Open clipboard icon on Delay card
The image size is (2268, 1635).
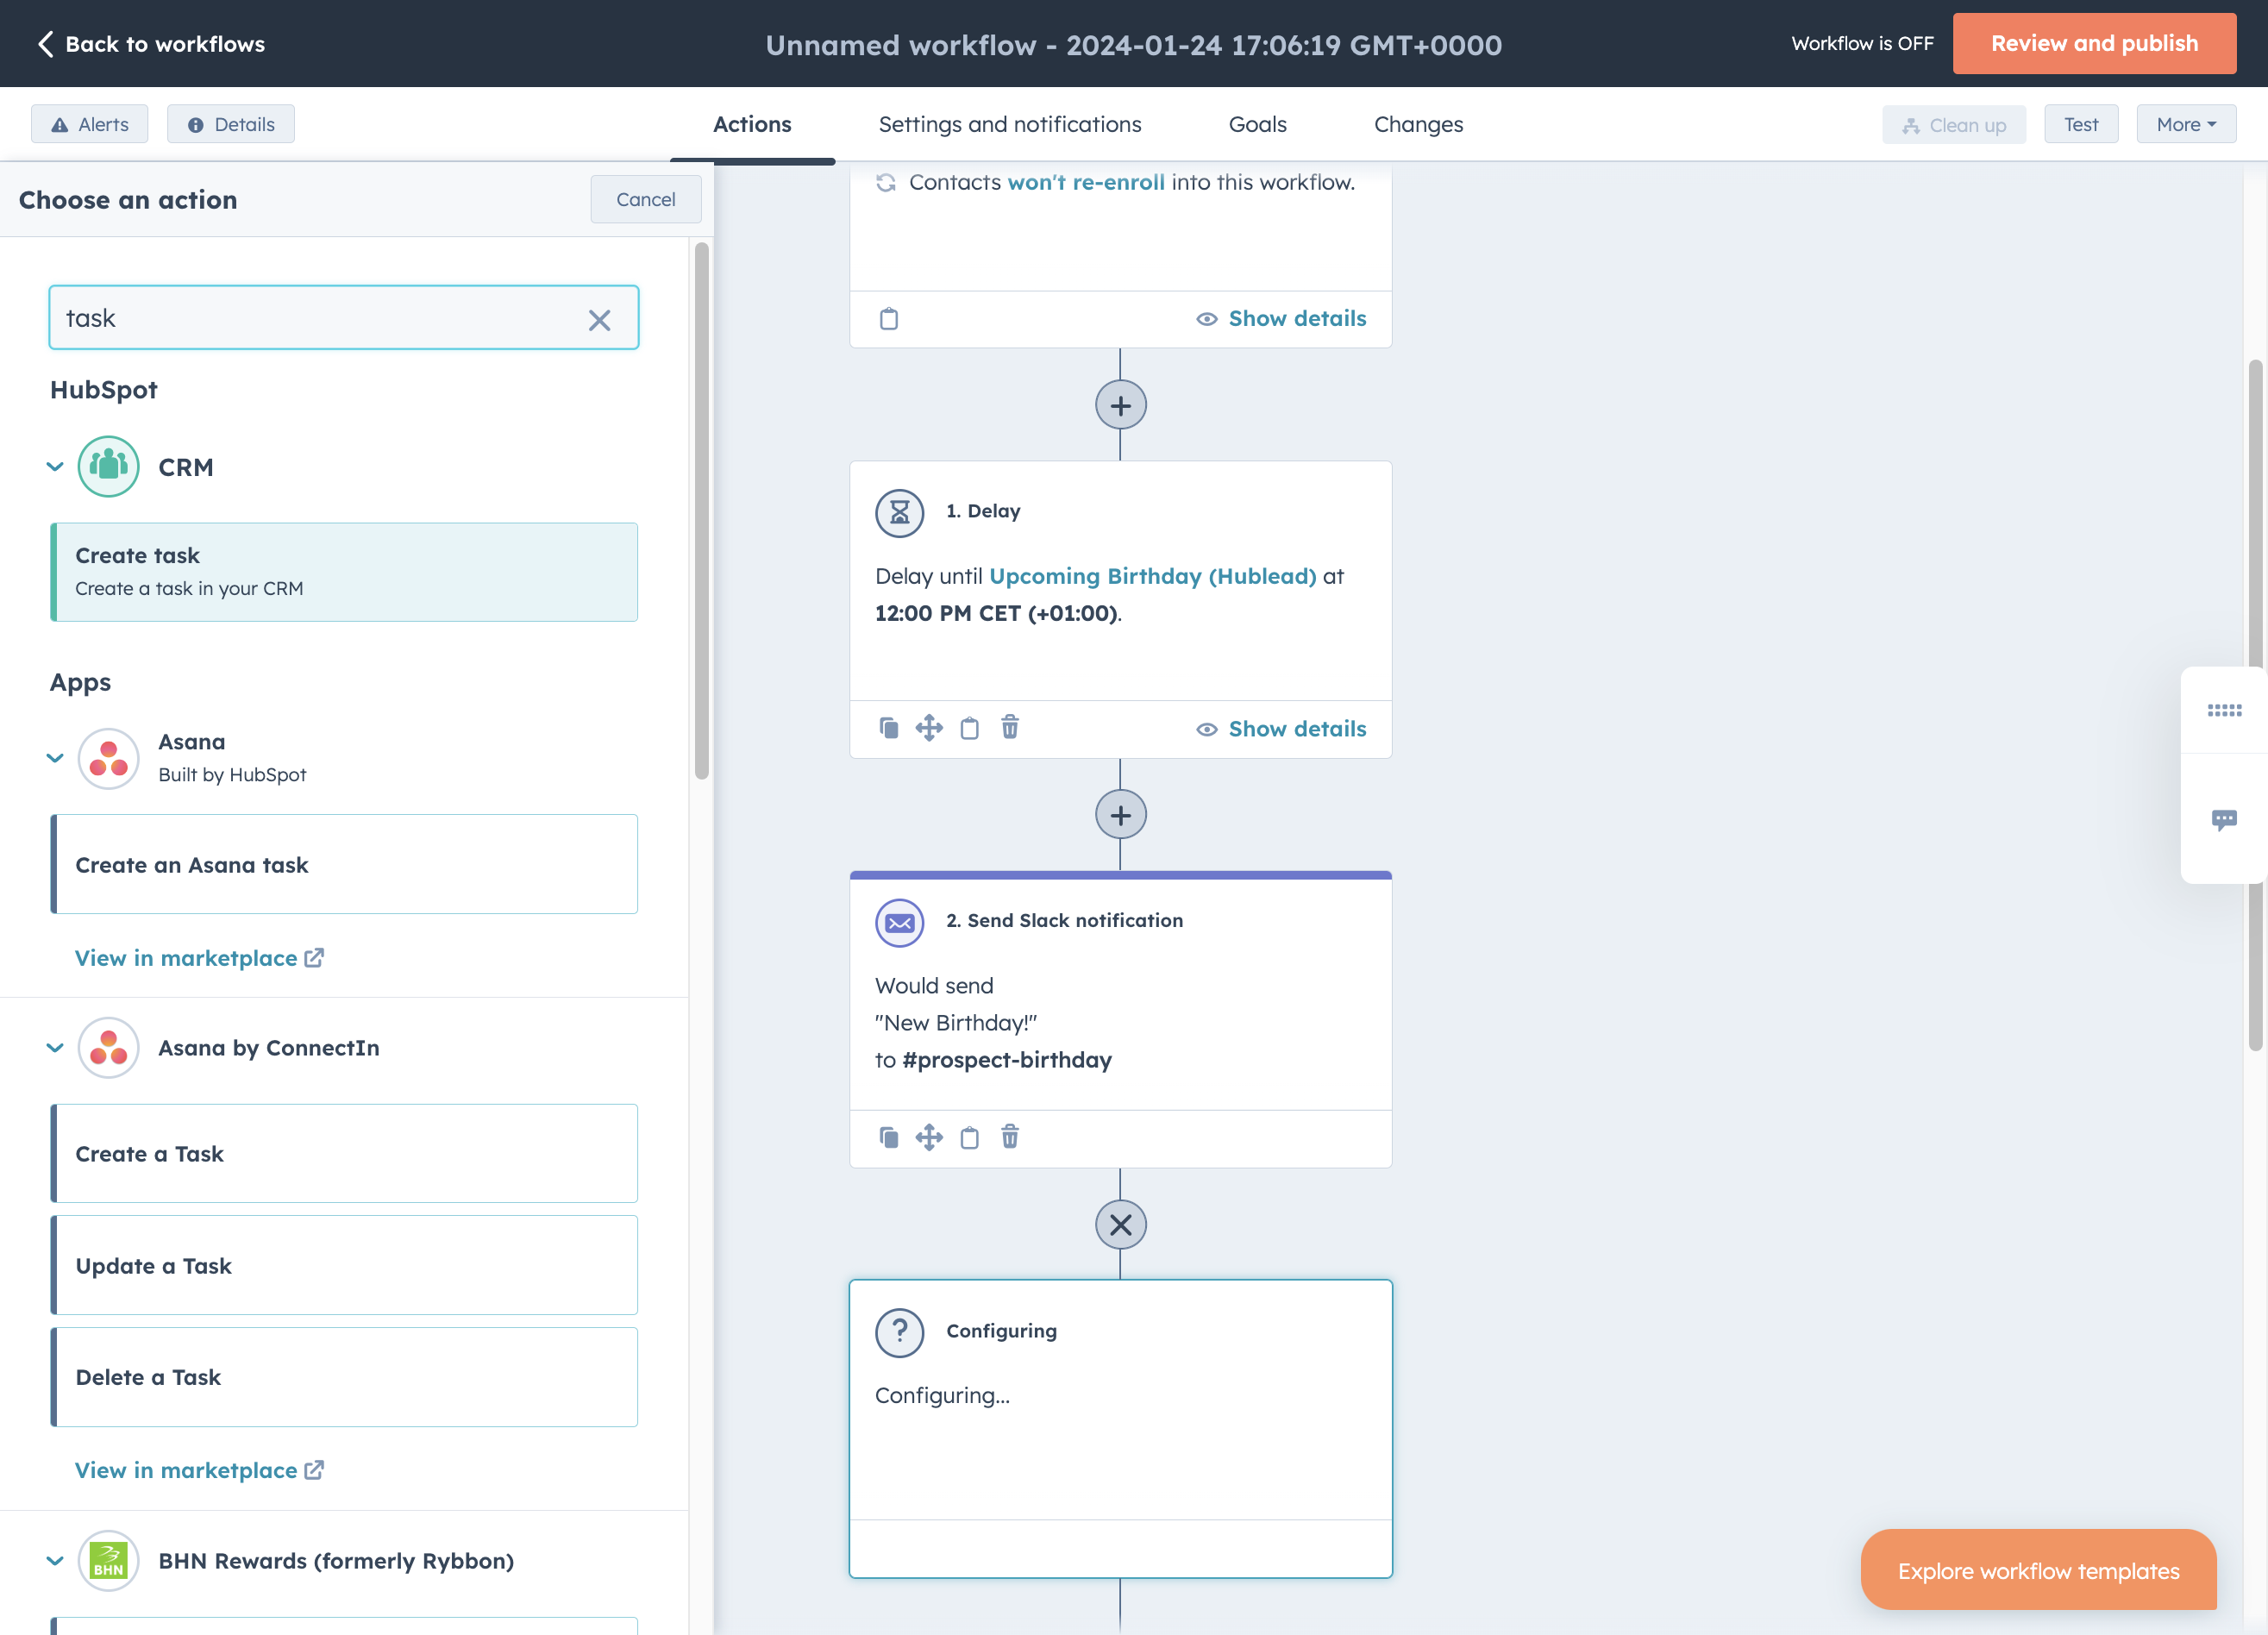point(969,728)
